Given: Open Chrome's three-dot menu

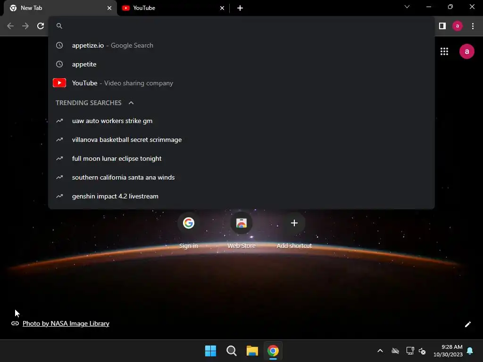Looking at the screenshot, I should pyautogui.click(x=473, y=26).
